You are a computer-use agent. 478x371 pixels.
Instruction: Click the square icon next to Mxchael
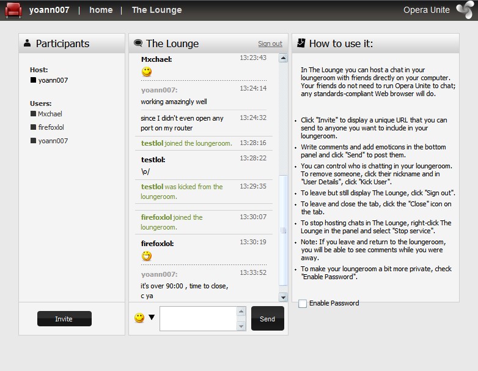coord(33,114)
